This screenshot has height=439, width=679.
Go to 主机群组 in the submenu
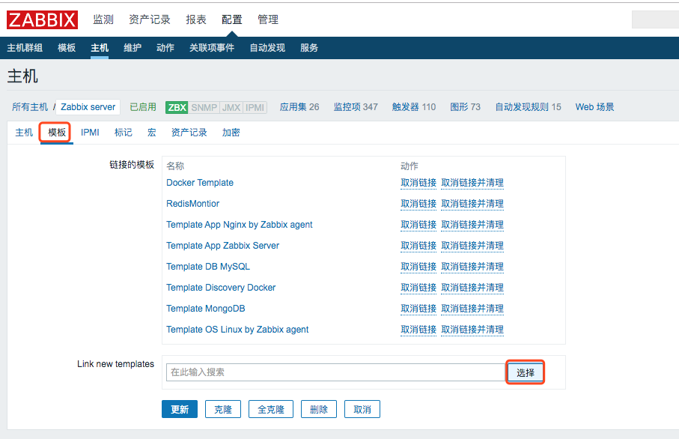point(25,48)
